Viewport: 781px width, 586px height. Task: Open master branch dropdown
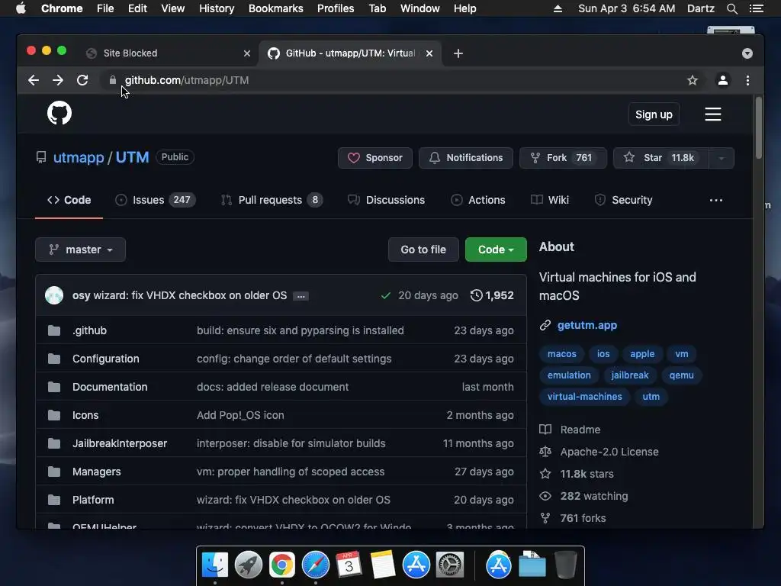tap(80, 250)
